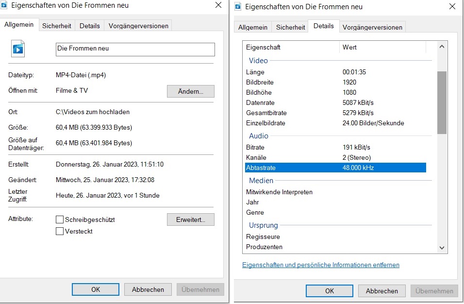Click remove properties and personal information link

tap(320, 265)
